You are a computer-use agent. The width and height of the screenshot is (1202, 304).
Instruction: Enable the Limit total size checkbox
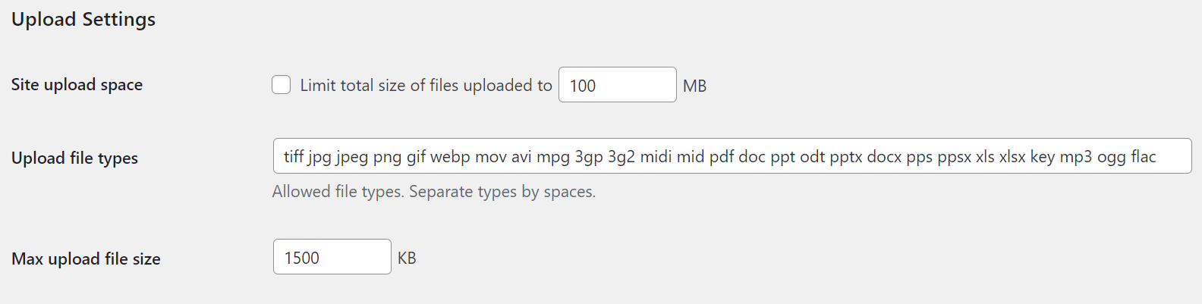point(282,85)
